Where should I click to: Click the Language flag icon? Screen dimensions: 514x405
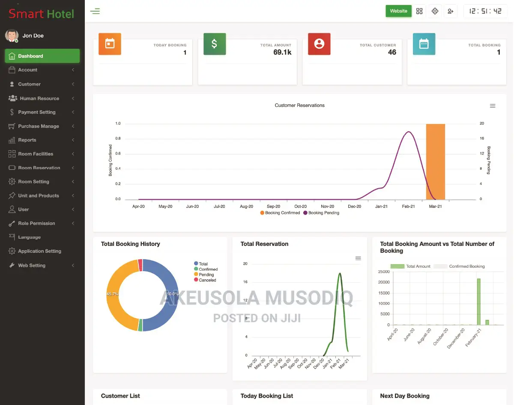[12, 237]
